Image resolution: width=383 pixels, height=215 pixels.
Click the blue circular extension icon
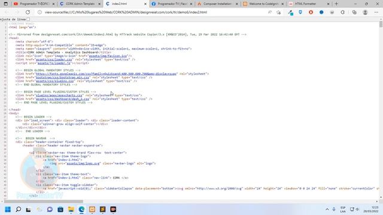point(321,12)
